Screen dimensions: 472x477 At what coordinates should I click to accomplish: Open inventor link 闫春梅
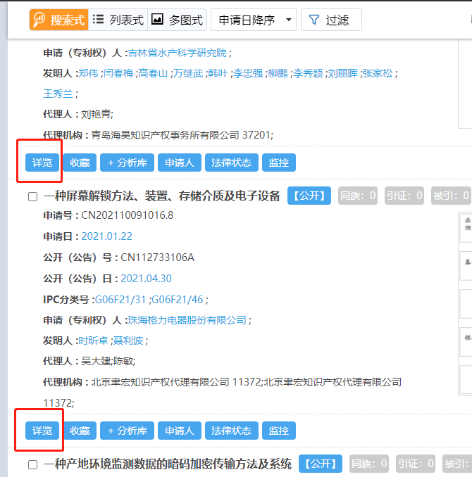click(118, 73)
